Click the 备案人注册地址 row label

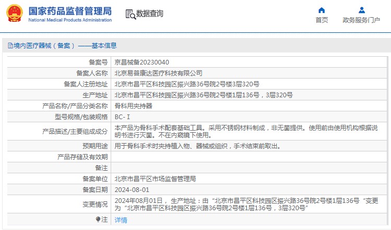click(x=86, y=84)
